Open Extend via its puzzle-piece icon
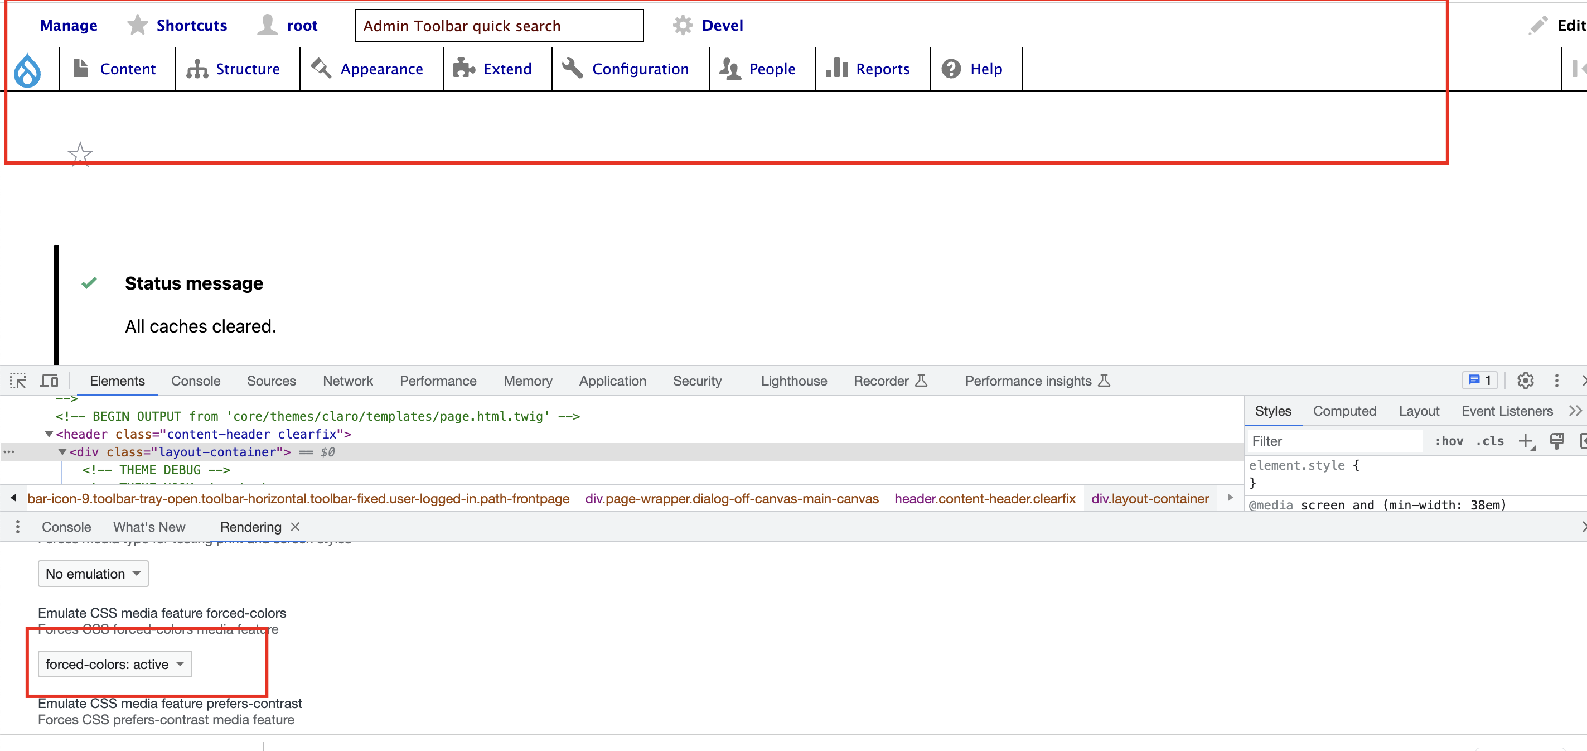Image resolution: width=1587 pixels, height=751 pixels. 464,69
